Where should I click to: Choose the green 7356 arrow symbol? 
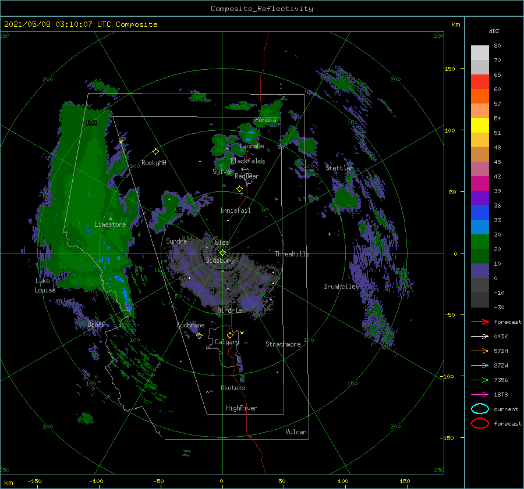(480, 380)
